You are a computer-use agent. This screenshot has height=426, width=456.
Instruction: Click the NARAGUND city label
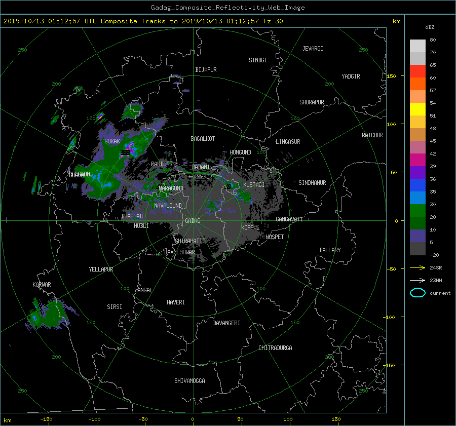click(171, 188)
